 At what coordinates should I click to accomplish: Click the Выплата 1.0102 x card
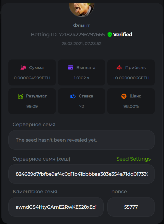pyautogui.click(x=82, y=72)
